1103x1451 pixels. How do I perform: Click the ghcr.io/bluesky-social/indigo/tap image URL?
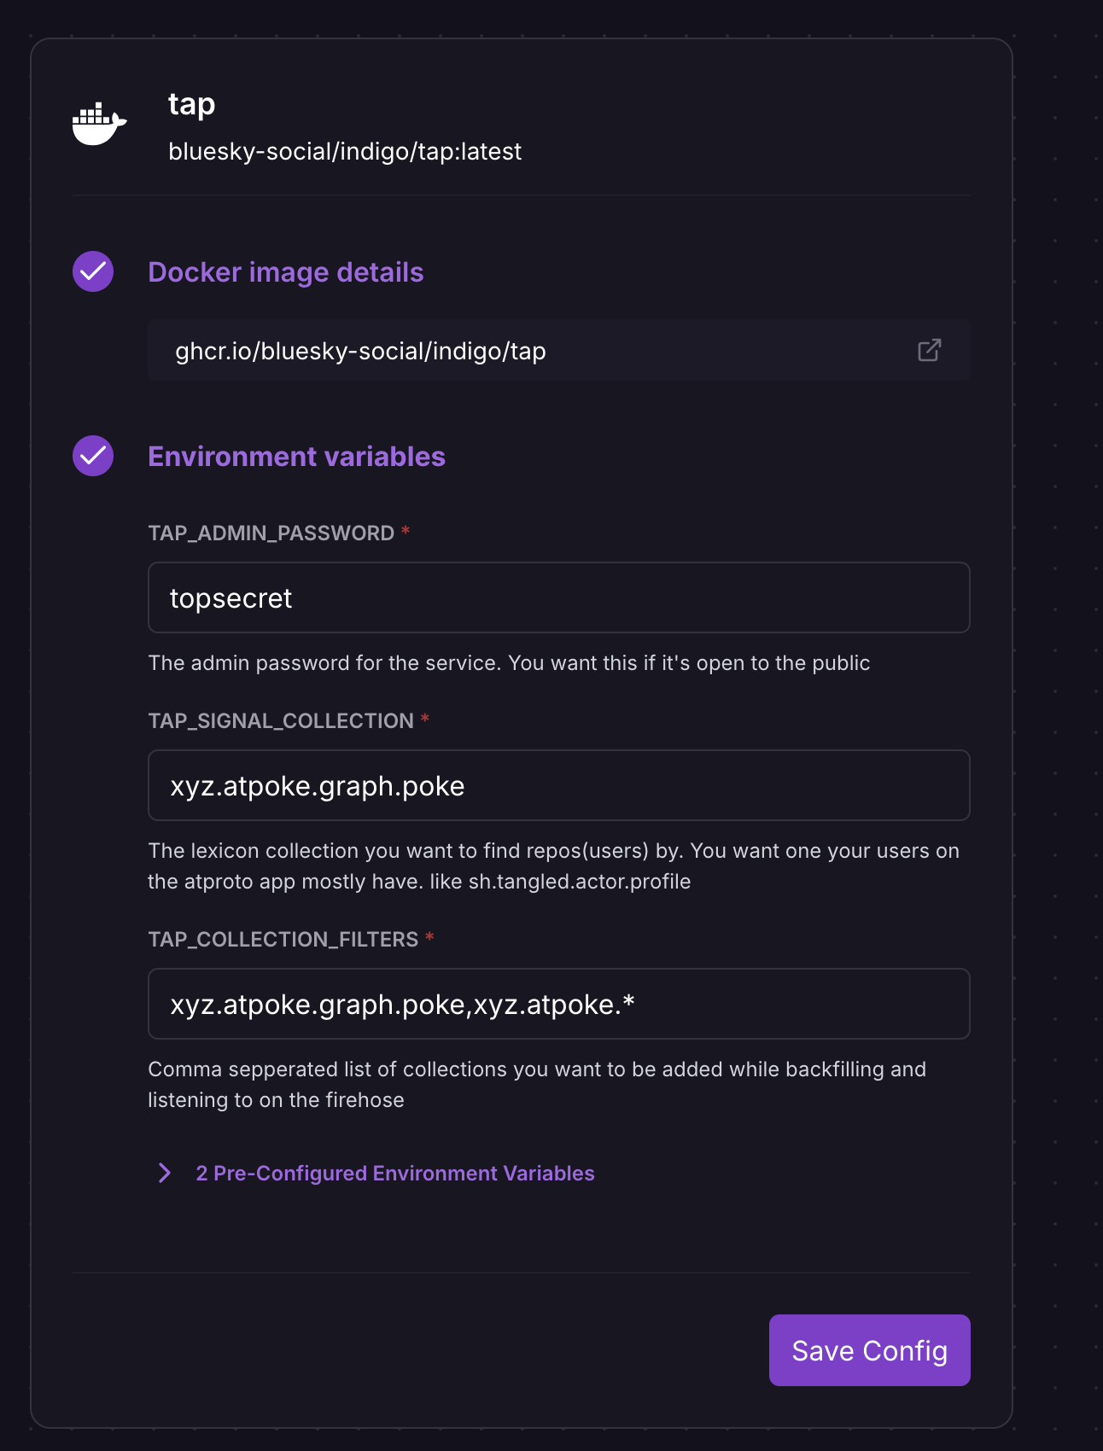(360, 351)
